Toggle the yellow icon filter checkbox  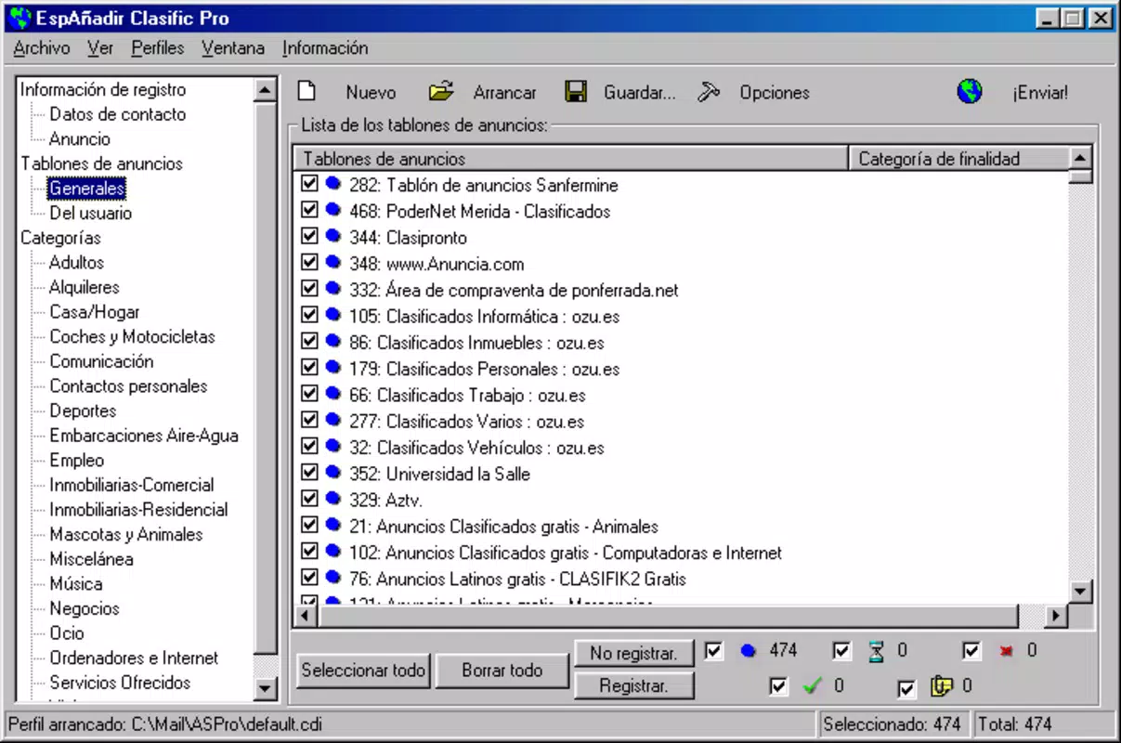click(x=907, y=688)
